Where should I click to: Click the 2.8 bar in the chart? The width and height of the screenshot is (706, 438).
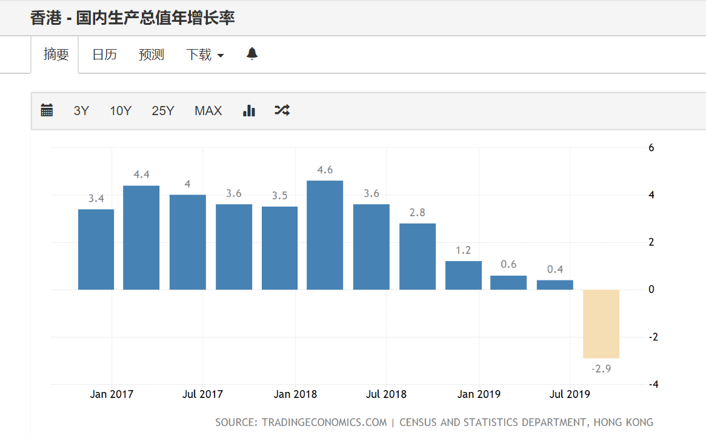point(418,256)
